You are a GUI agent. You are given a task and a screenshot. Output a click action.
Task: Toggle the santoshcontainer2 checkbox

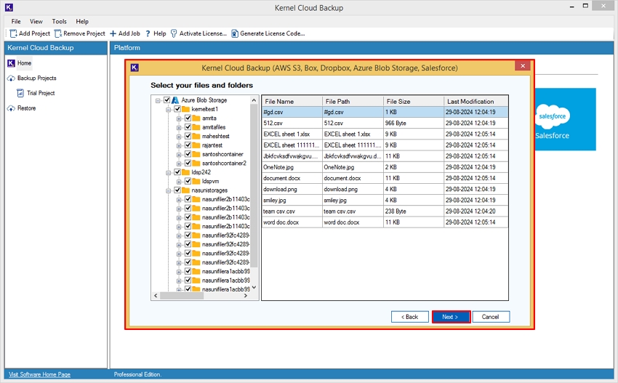188,163
